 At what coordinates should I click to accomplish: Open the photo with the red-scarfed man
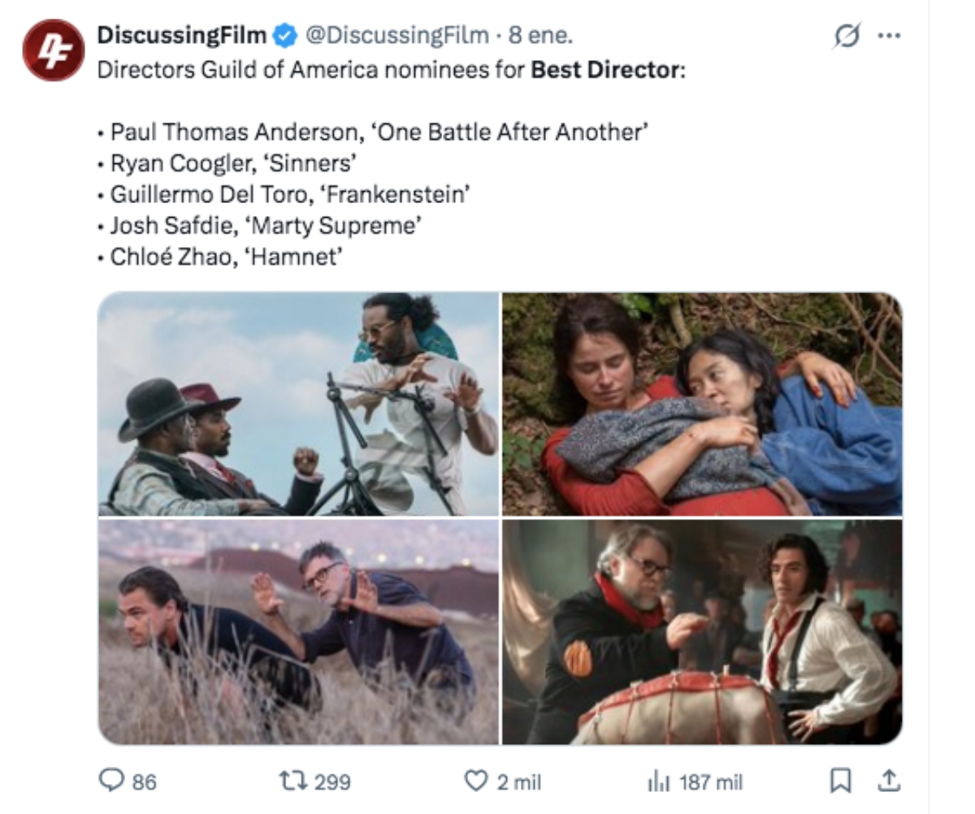pos(702,631)
